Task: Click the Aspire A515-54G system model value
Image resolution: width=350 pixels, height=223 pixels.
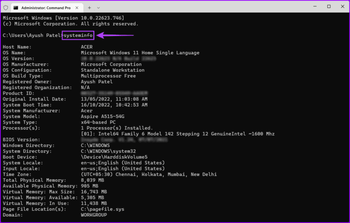Action: [103, 116]
